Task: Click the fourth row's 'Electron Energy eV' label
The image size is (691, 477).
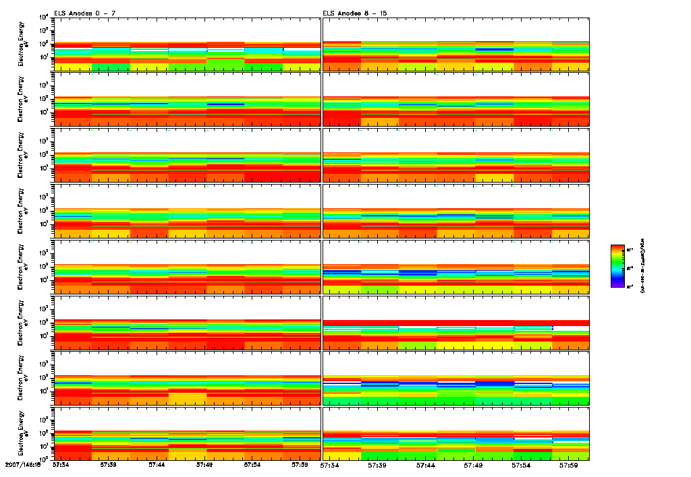Action: click(x=23, y=212)
